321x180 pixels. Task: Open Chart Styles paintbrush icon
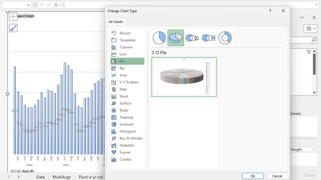[13, 28]
